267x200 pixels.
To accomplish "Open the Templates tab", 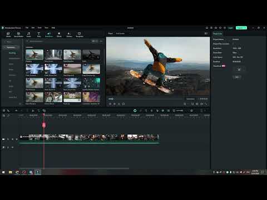I will [x=80, y=34].
